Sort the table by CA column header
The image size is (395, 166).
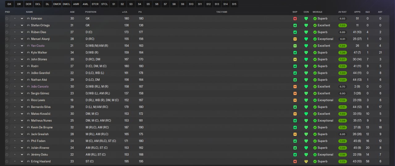125,12
